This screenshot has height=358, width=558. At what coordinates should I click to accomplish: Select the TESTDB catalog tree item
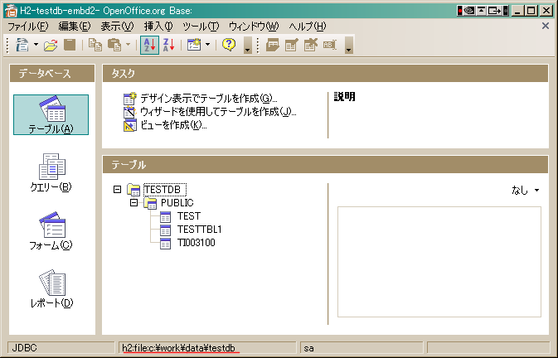[x=164, y=190]
